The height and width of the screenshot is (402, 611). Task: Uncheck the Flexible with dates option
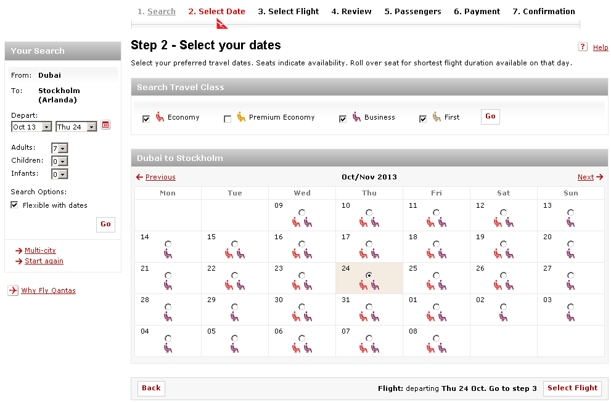click(x=14, y=205)
